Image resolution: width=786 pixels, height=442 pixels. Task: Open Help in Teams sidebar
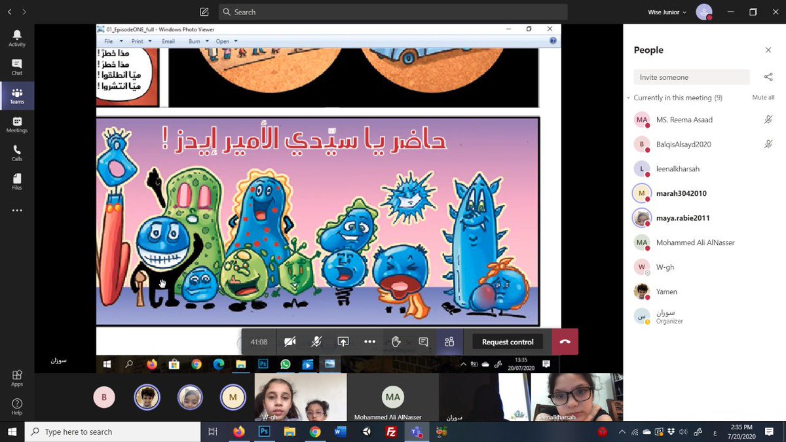point(17,407)
